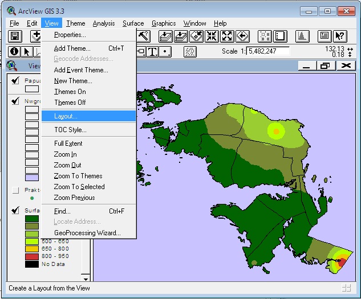Click the context Help arrow-question icon

[x=340, y=36]
